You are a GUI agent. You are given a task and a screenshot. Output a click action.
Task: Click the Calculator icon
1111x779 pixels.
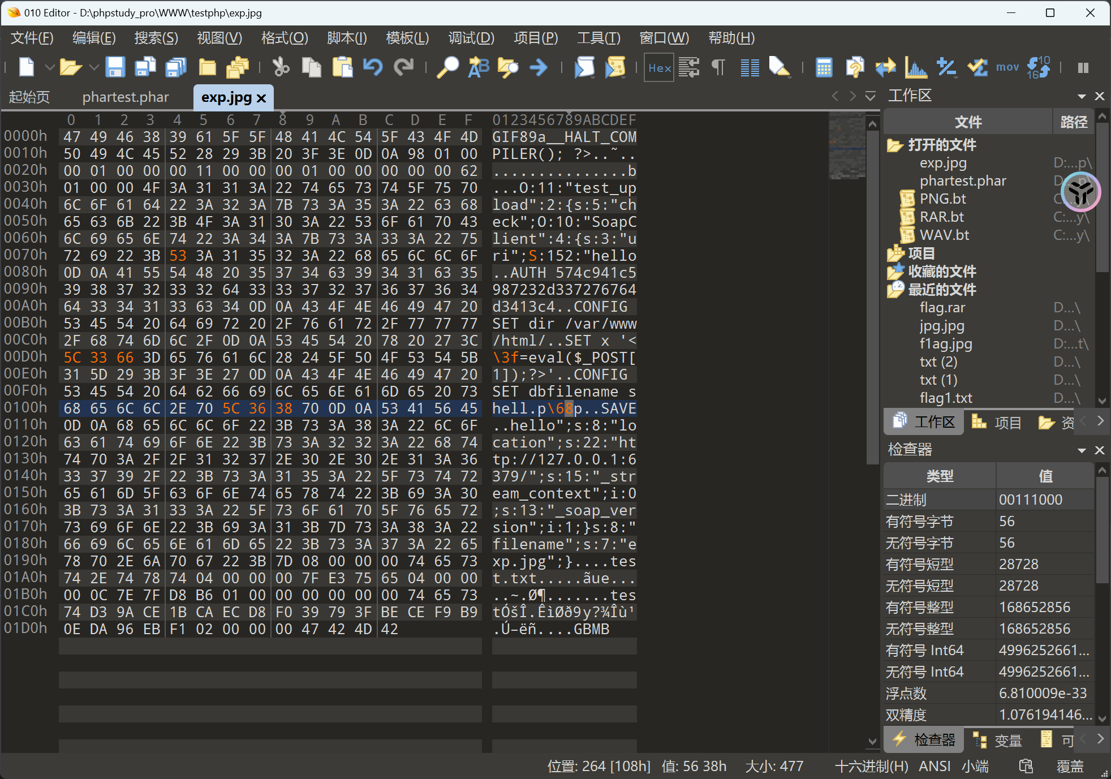(x=824, y=67)
